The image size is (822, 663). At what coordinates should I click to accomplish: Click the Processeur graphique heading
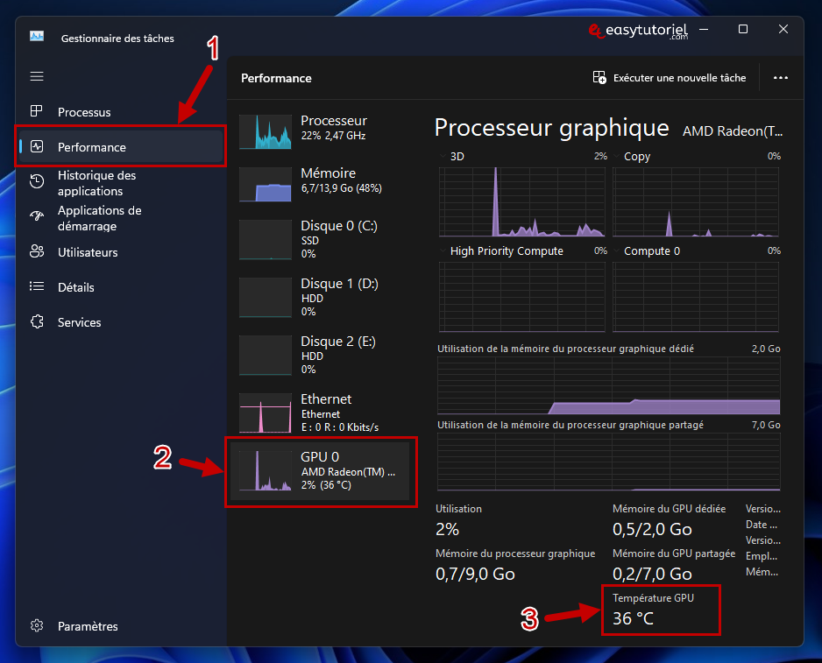point(552,128)
